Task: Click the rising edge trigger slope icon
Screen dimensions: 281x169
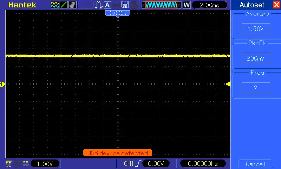Action: click(138, 164)
